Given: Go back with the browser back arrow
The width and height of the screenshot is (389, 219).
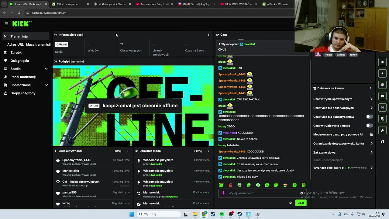Looking at the screenshot, I should tap(4, 13).
